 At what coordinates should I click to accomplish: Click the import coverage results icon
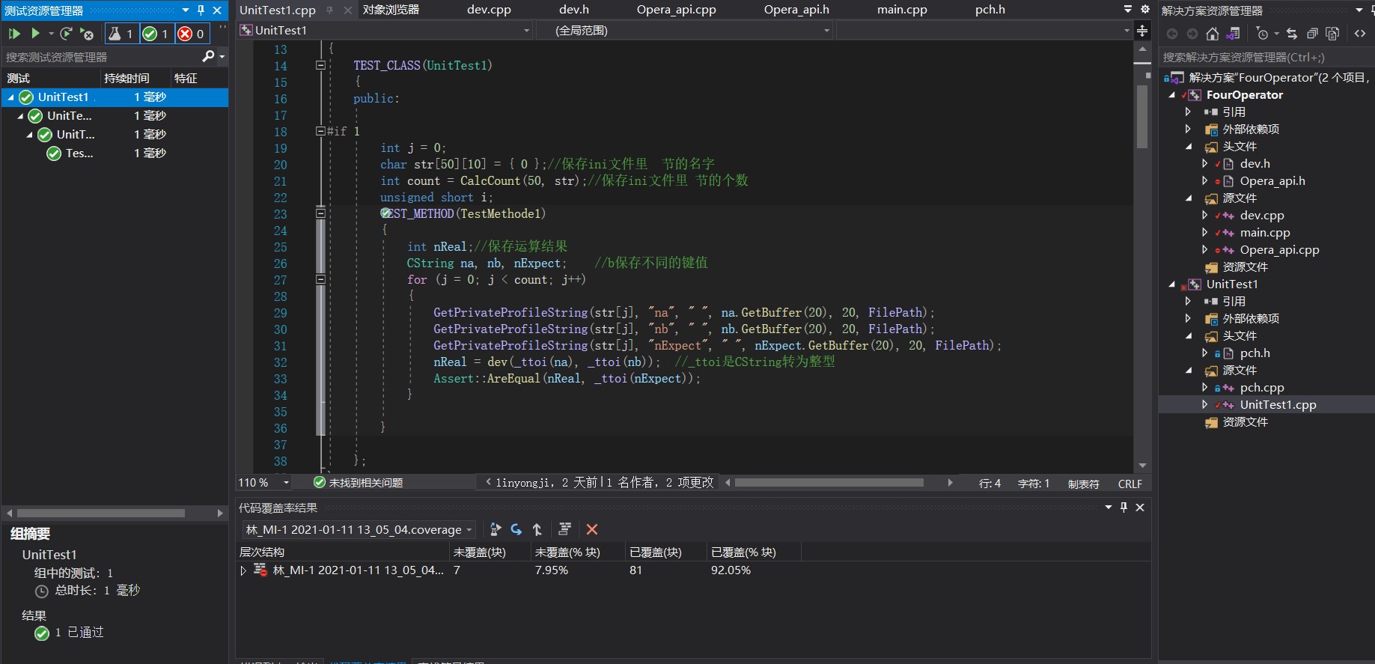[516, 529]
